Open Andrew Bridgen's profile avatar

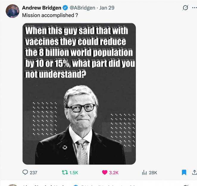12,11
